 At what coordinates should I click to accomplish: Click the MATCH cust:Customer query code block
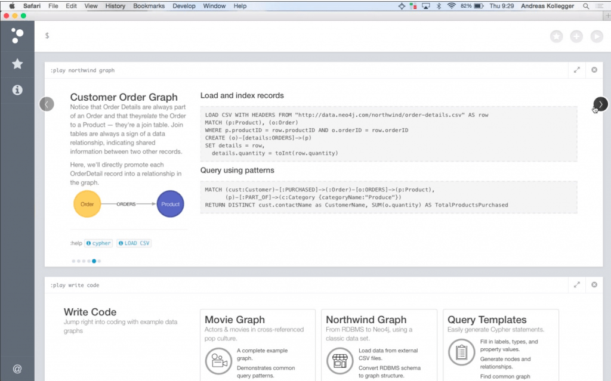point(388,197)
